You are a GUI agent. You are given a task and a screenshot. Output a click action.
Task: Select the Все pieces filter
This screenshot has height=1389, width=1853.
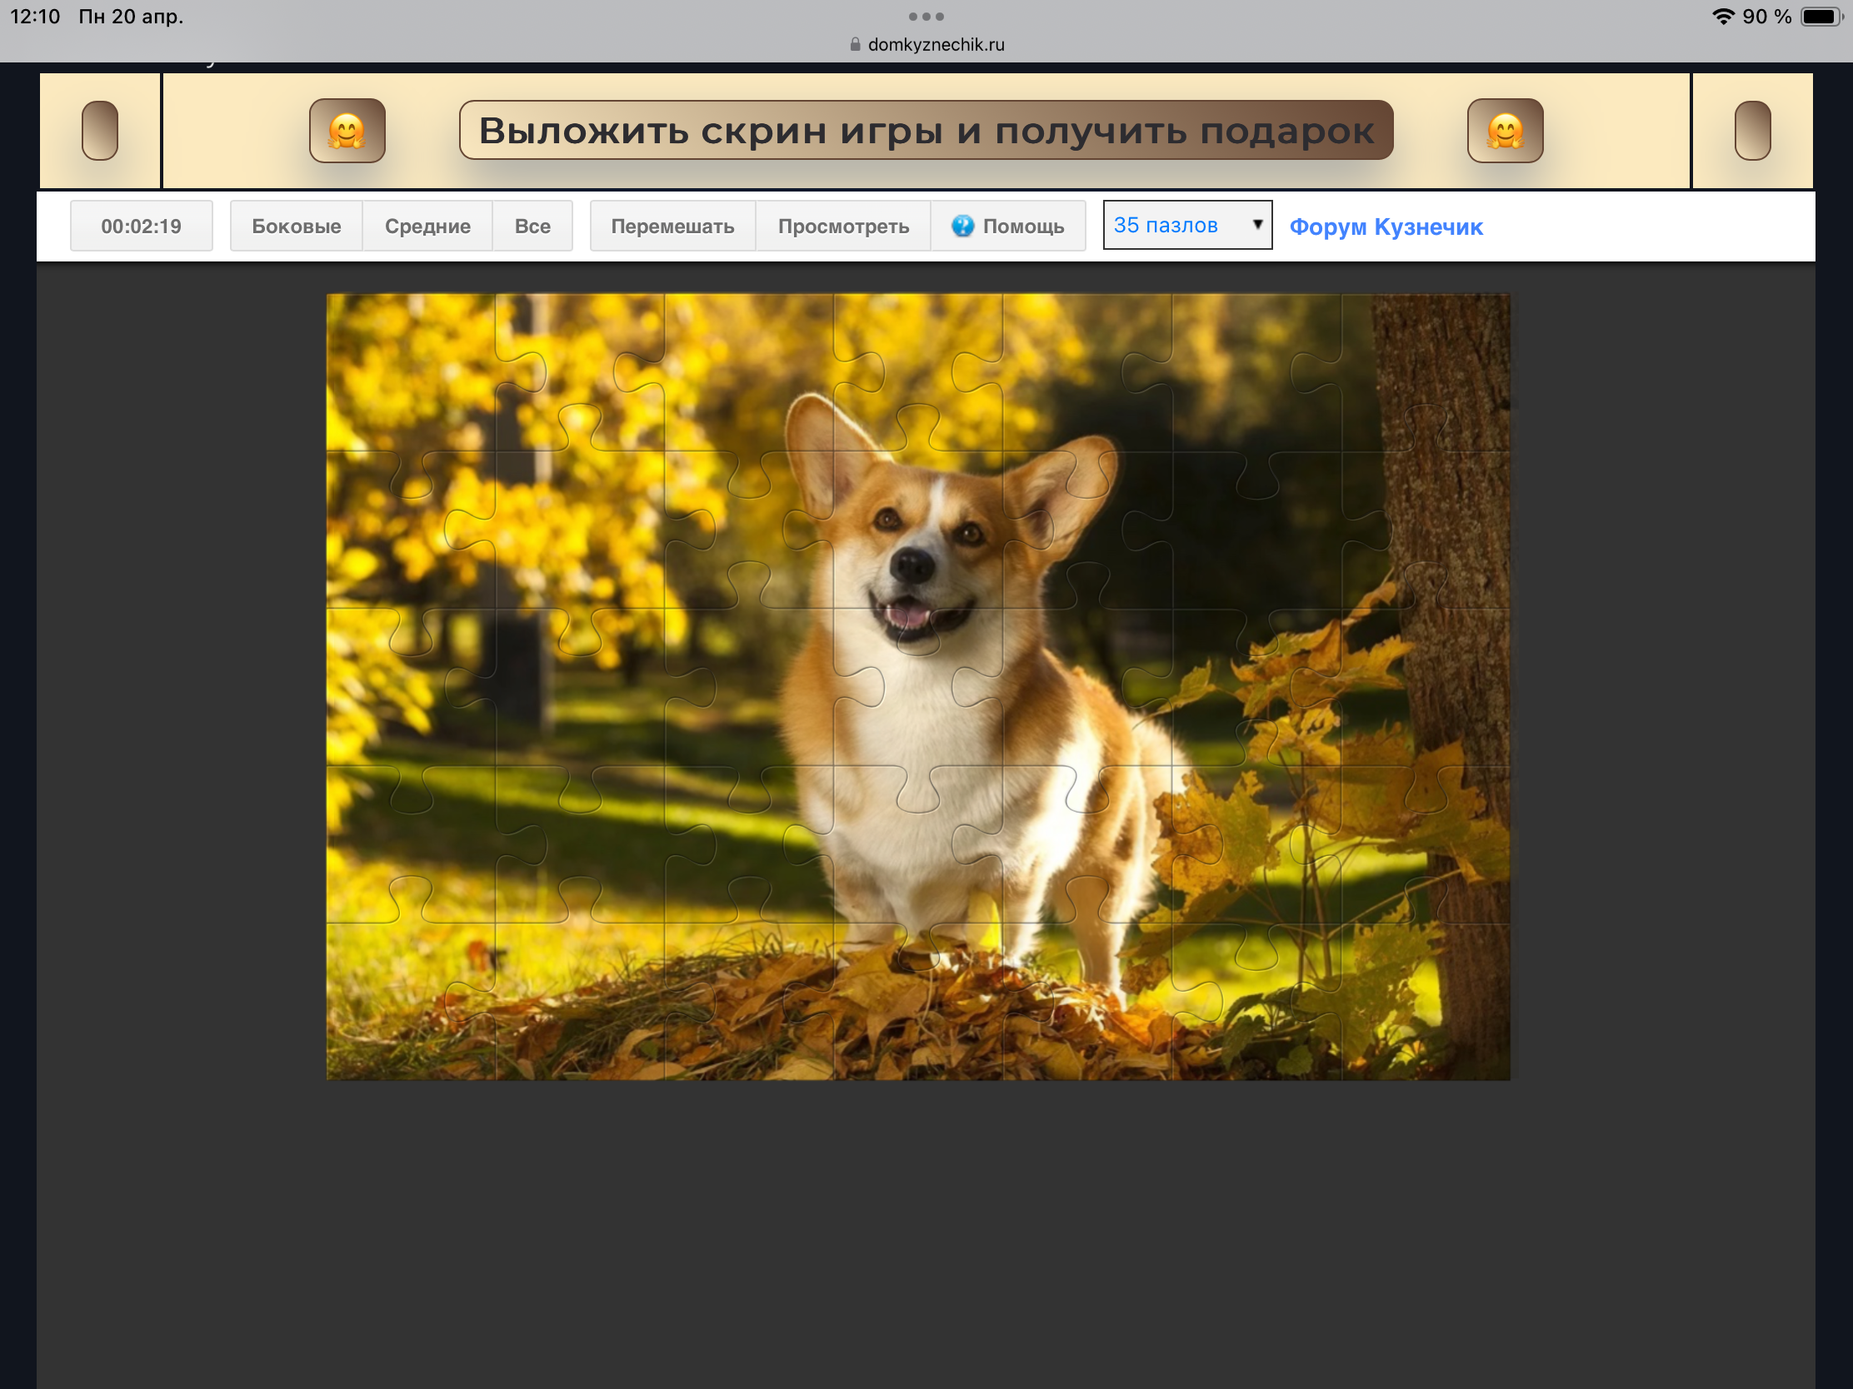[x=532, y=226]
